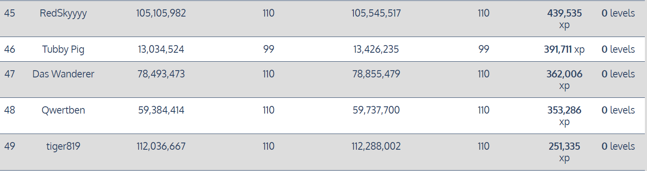Click Tubby Pig's level 99 start value
Viewport: 647px width, 171px height.
tap(268, 49)
